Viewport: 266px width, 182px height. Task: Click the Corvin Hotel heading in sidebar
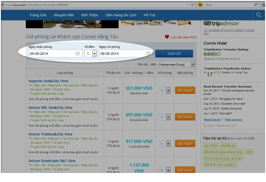coord(215,43)
